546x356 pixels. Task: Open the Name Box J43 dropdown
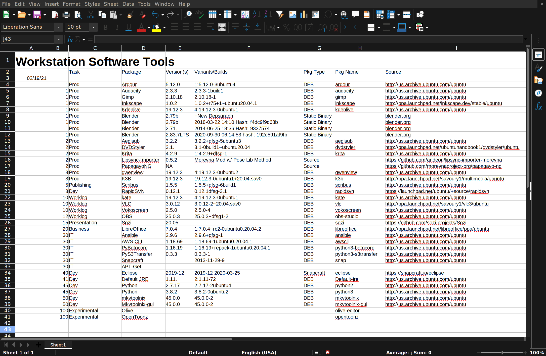59,39
